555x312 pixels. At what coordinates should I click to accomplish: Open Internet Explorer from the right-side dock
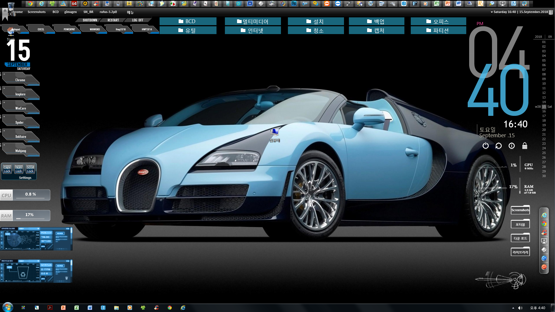tap(544, 215)
